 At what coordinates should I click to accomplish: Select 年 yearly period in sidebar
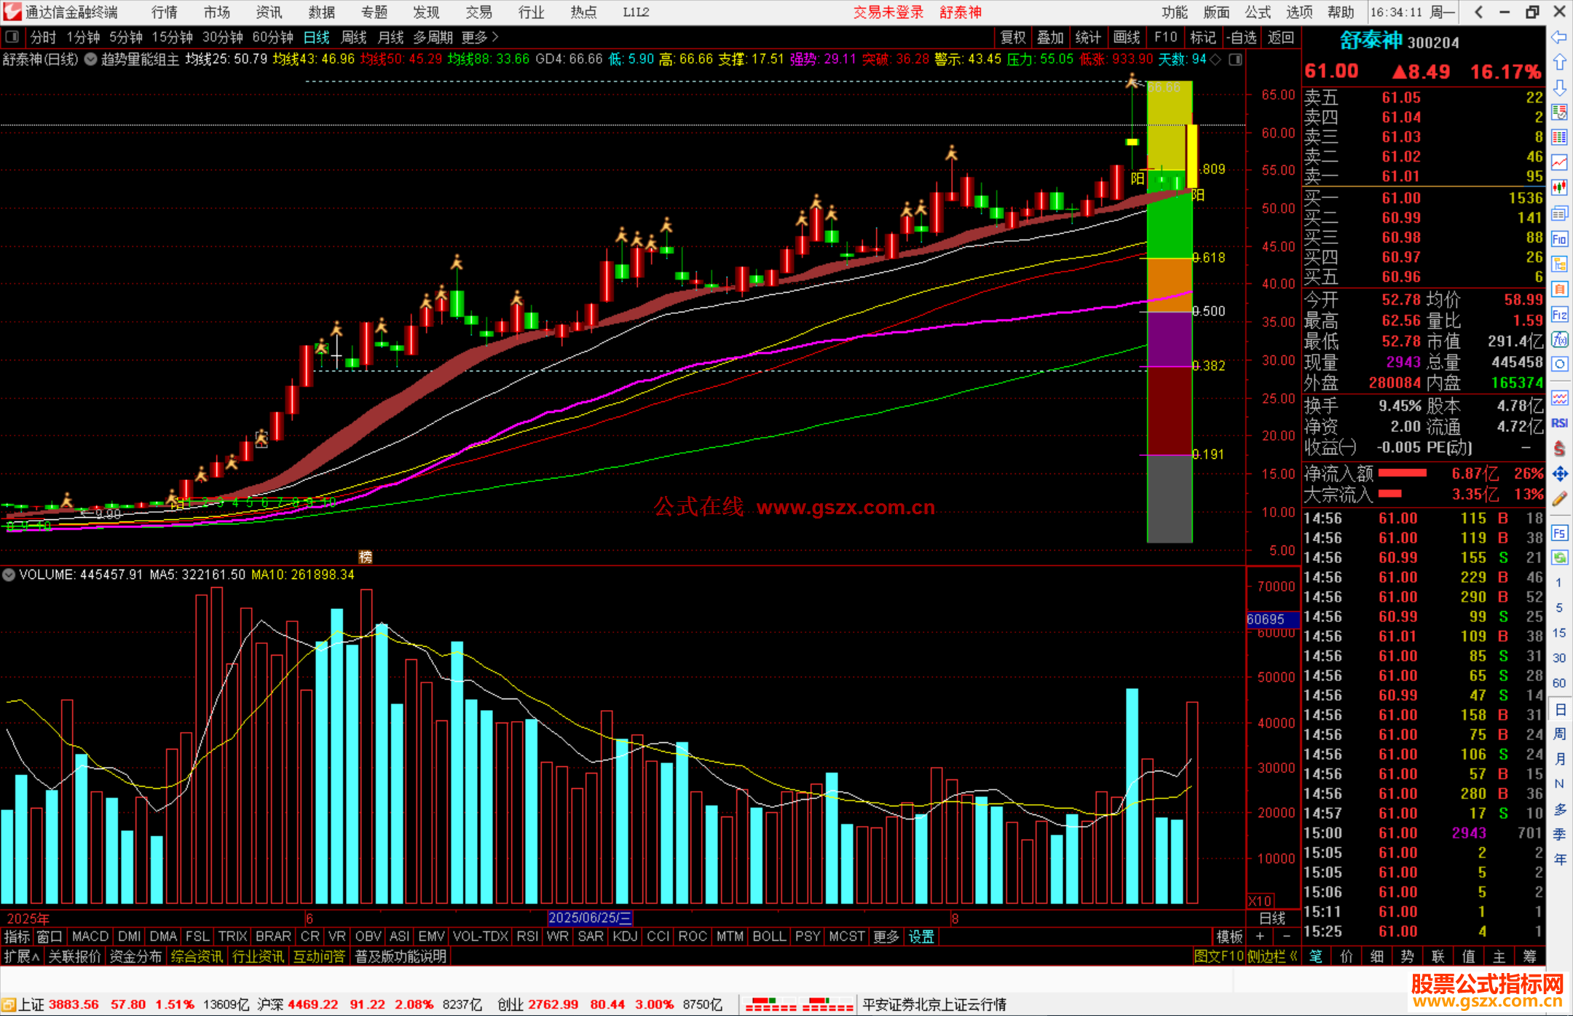coord(1559,859)
